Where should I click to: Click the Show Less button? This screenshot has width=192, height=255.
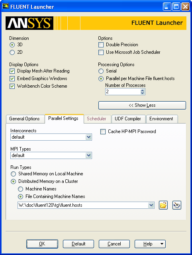point(142,105)
